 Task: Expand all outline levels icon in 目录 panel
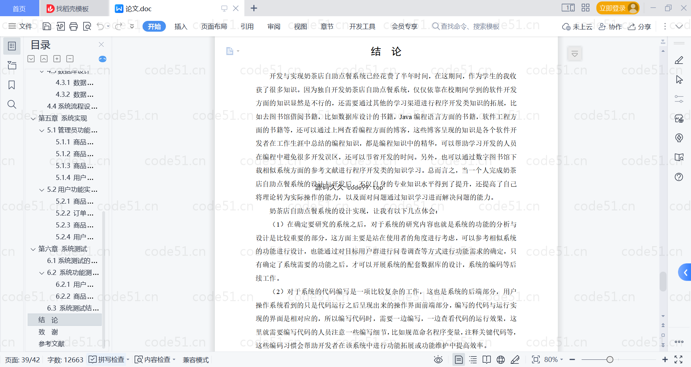[31, 59]
